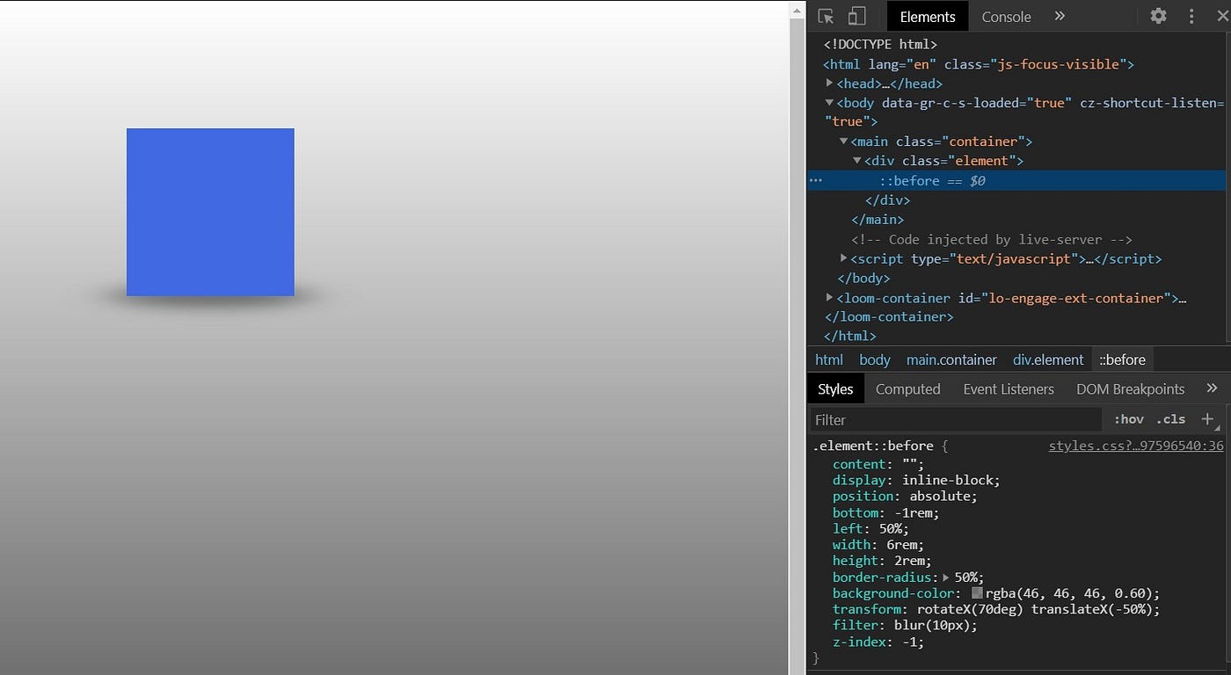This screenshot has height=675, width=1231.
Task: Collapse the div.element node
Action: click(x=857, y=160)
